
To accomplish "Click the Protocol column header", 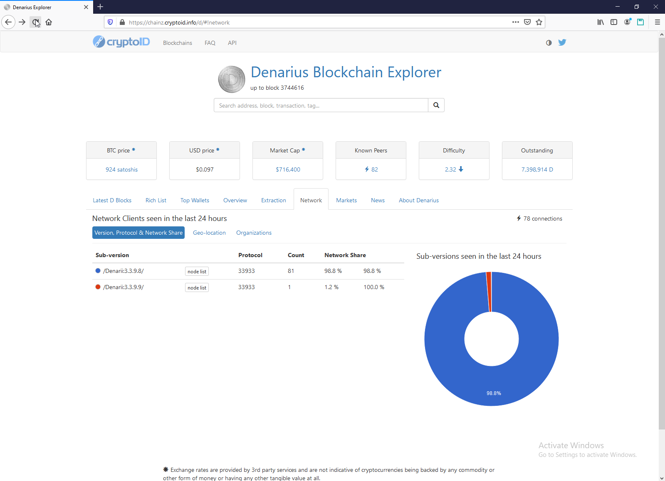I will [x=250, y=255].
